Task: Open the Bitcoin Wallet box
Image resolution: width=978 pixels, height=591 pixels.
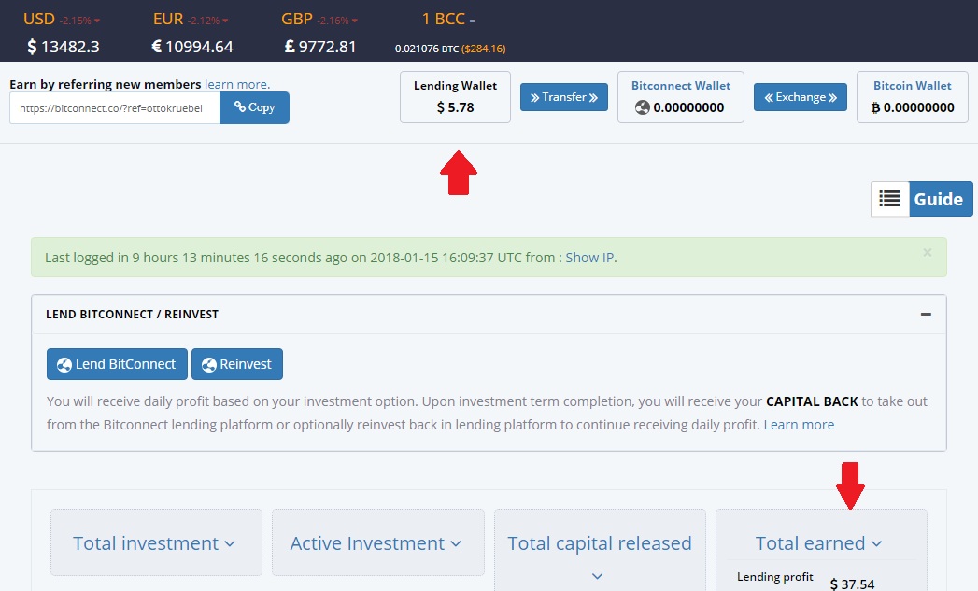Action: click(912, 96)
